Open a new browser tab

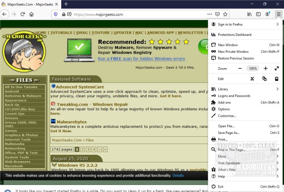(66, 4)
